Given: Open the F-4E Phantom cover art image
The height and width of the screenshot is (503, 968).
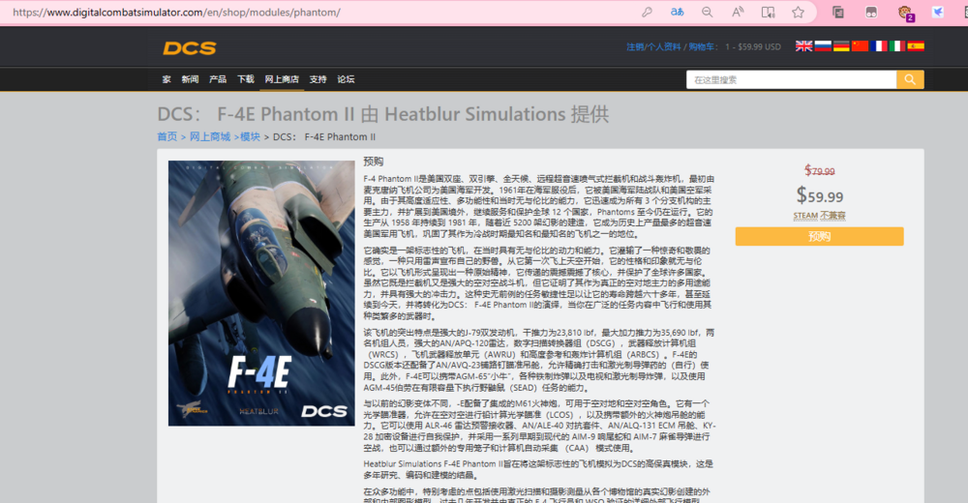Looking at the screenshot, I should [x=261, y=293].
